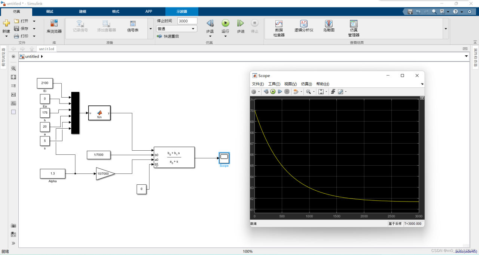Expand the Open (打开) dropdown arrow
479x255 pixels.
point(34,21)
